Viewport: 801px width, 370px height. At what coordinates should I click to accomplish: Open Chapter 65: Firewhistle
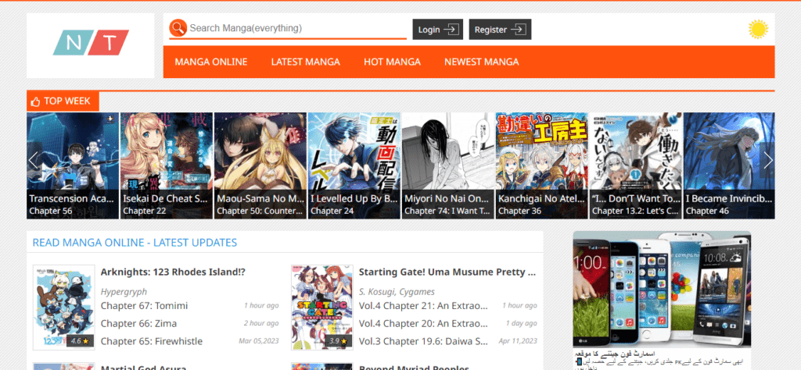[151, 341]
